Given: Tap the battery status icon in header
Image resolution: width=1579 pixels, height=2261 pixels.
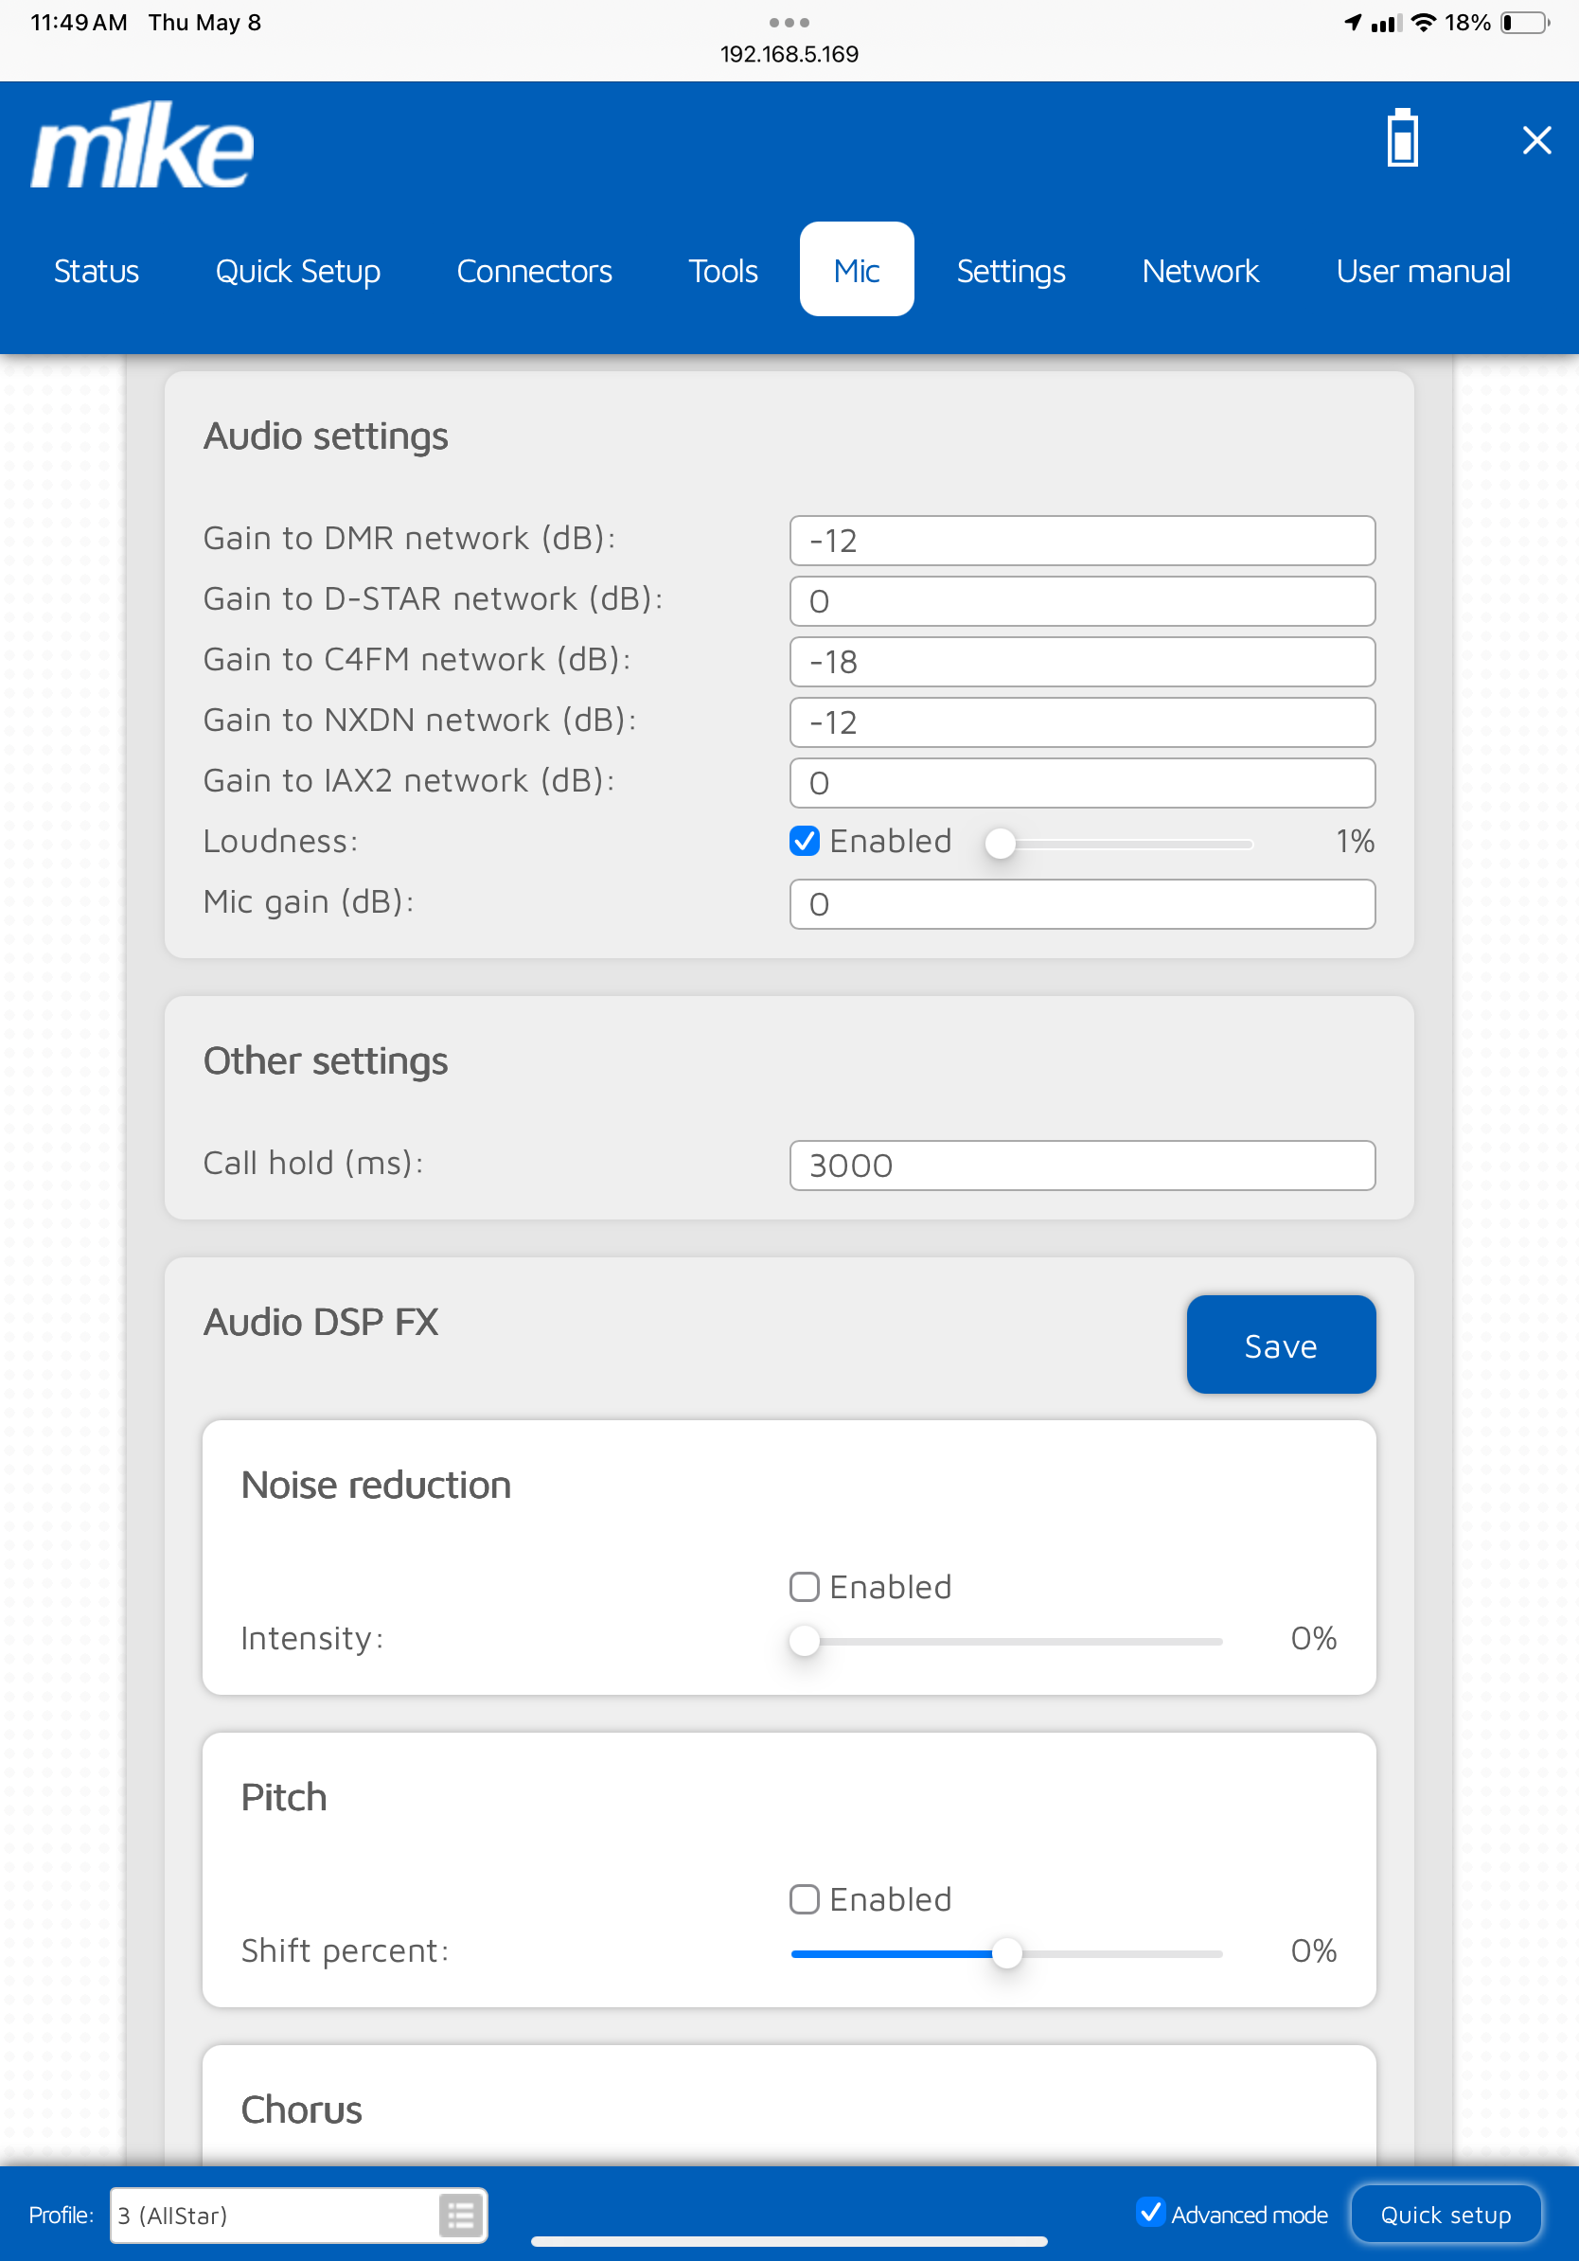Looking at the screenshot, I should pyautogui.click(x=1402, y=139).
